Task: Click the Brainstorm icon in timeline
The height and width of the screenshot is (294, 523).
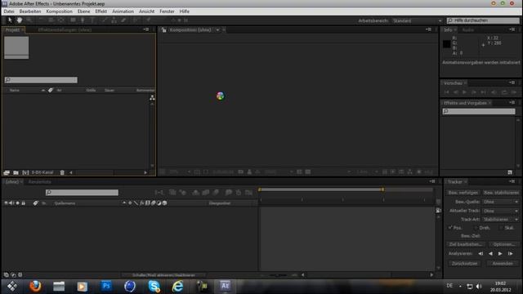Action: (229, 193)
